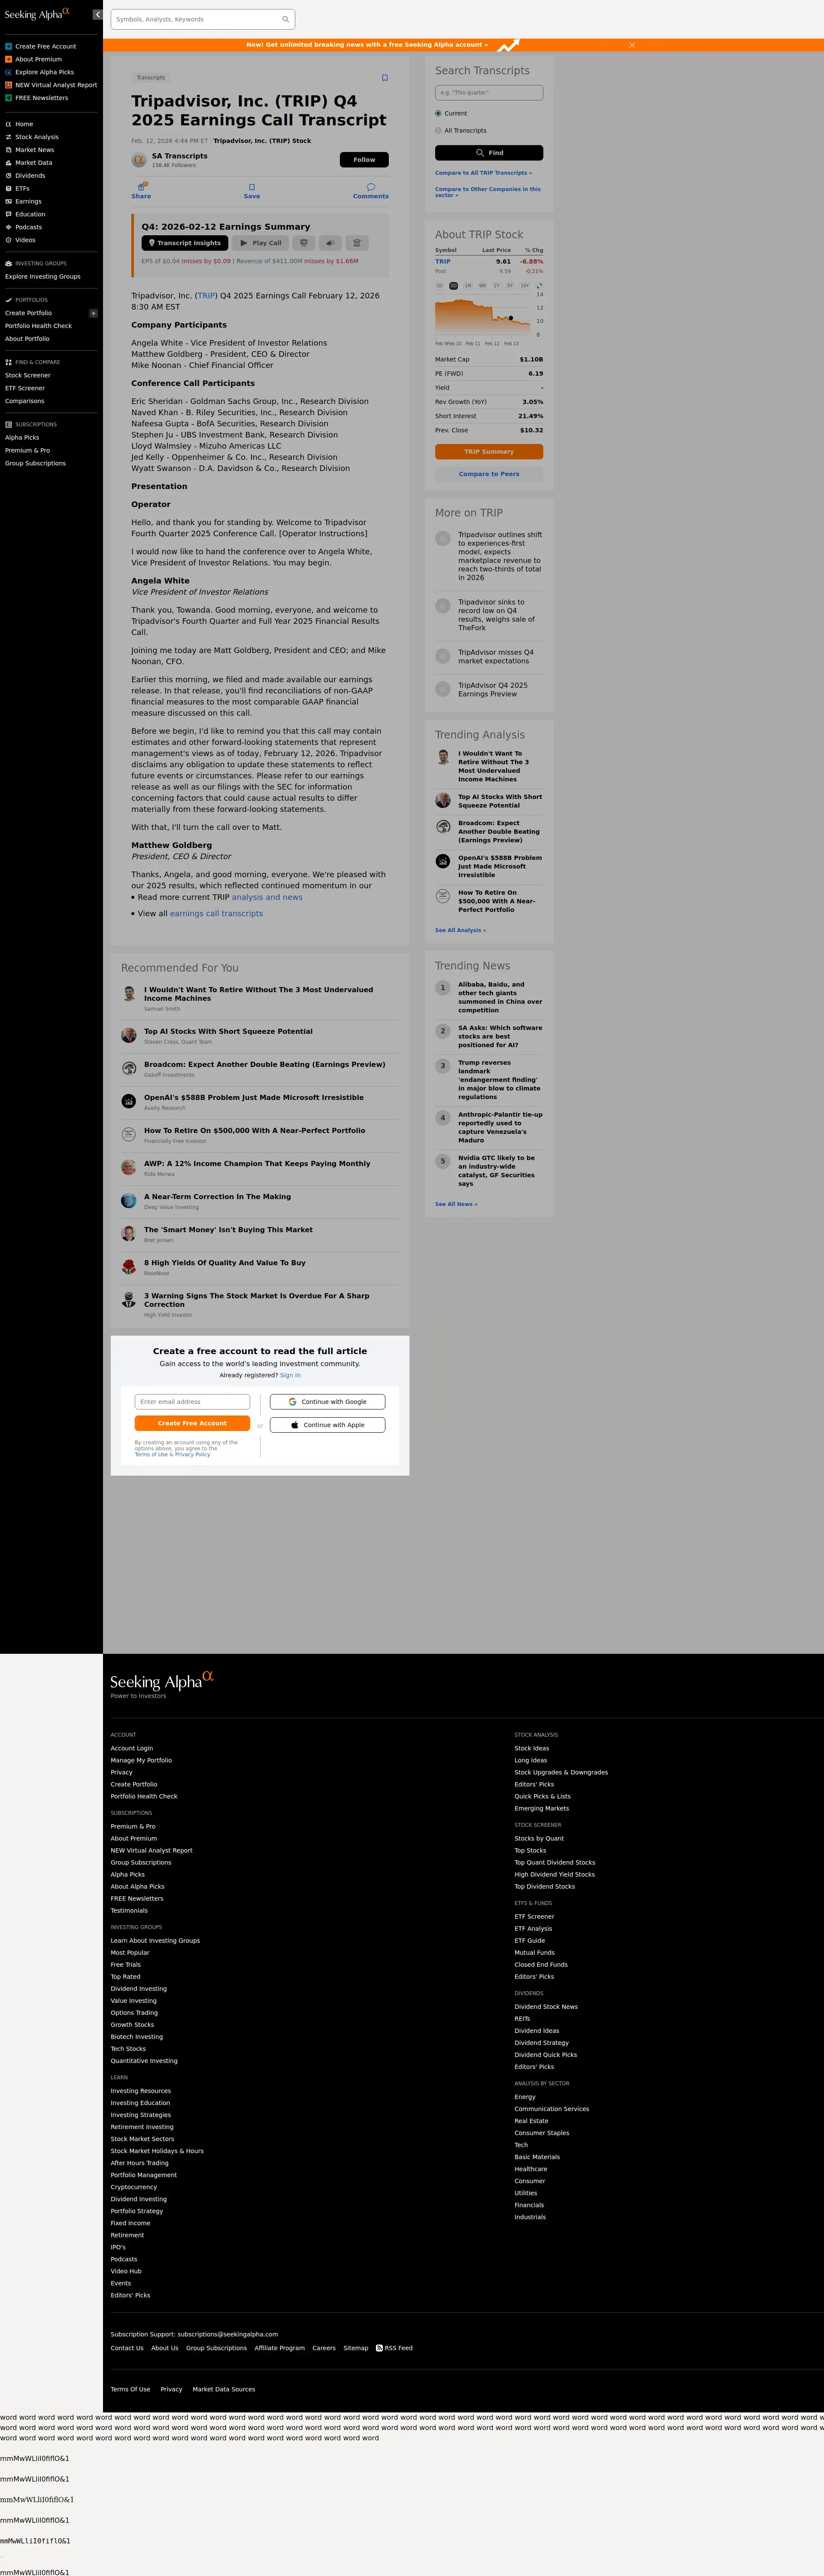This screenshot has width=824, height=2576.
Task: Click into the Enter email address field
Action: coord(192,1402)
